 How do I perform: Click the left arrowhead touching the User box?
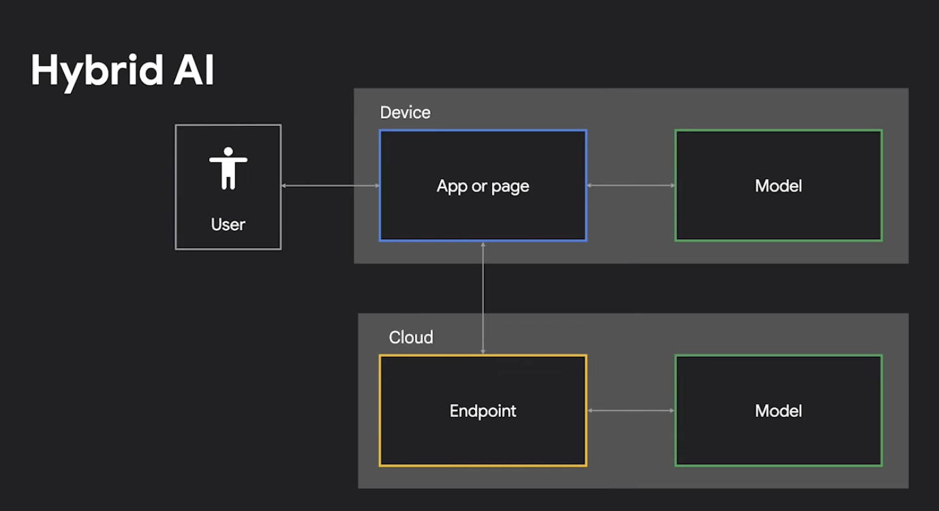click(x=285, y=185)
